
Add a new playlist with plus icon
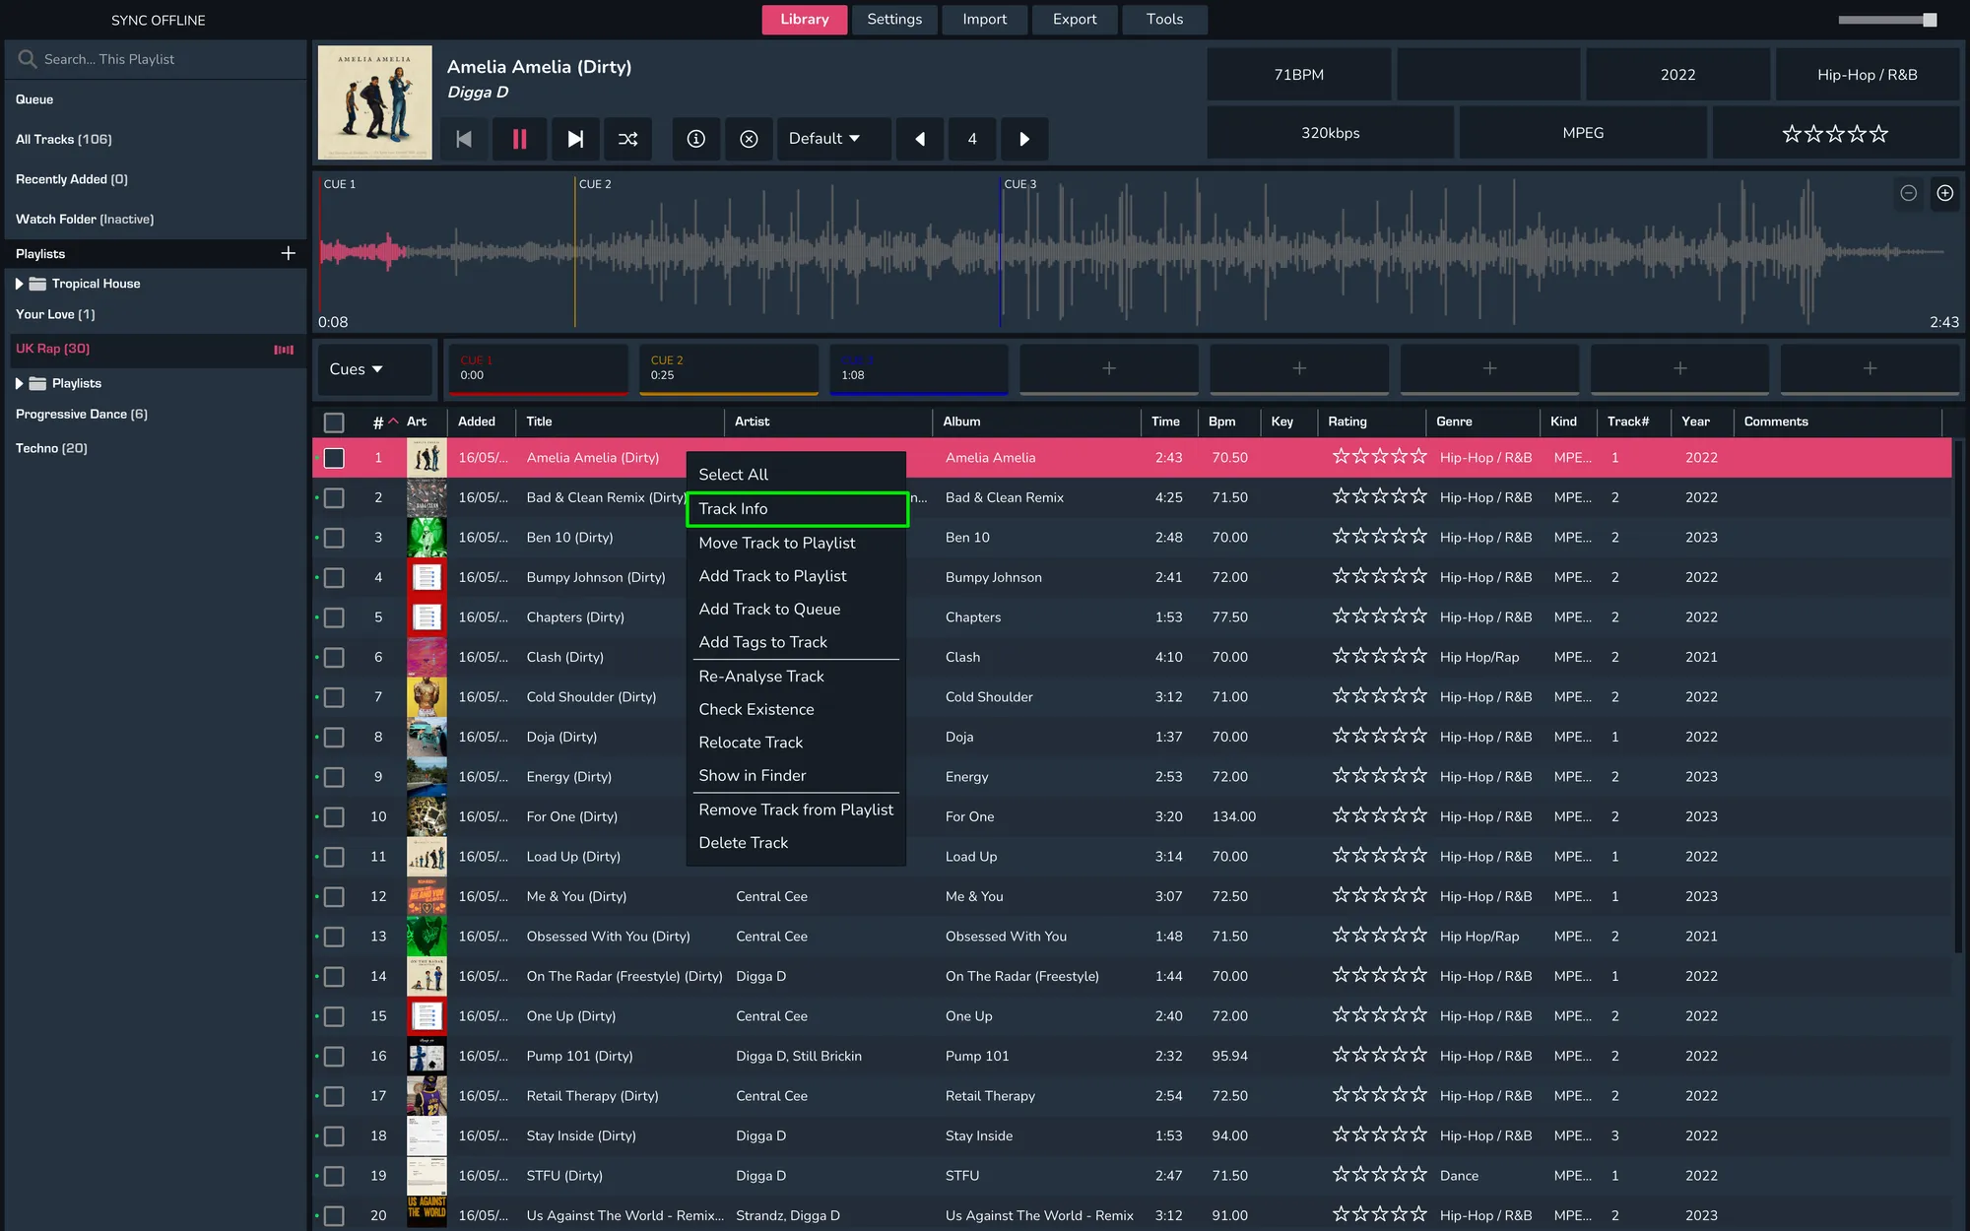(x=288, y=253)
